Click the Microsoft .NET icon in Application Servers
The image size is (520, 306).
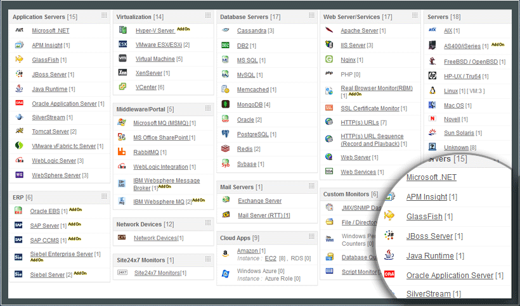pyautogui.click(x=19, y=30)
